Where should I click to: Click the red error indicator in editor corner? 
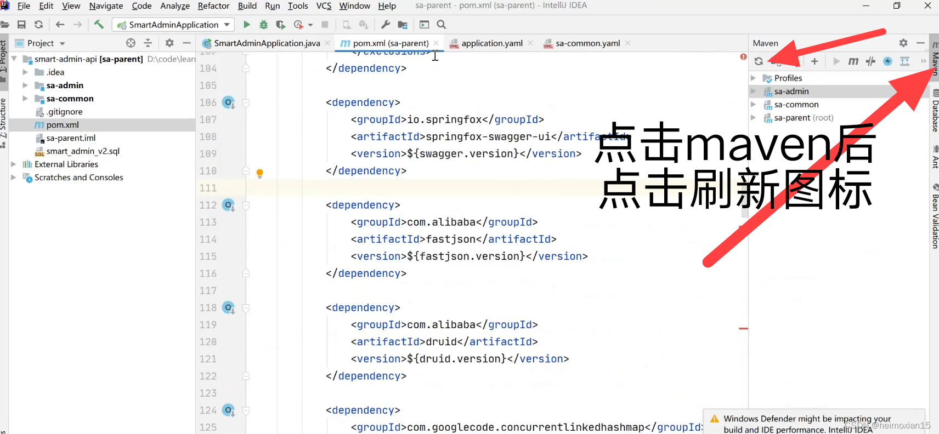click(743, 57)
